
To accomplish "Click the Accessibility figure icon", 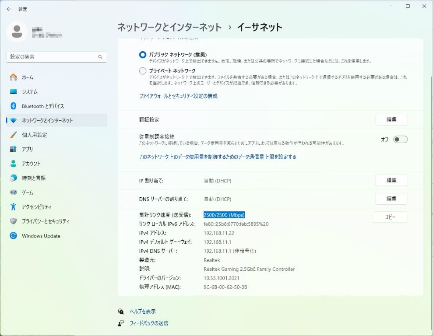I will [x=13, y=206].
